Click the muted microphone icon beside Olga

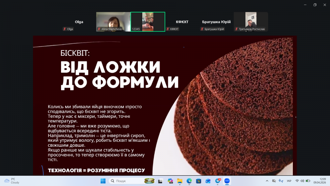(x=65, y=29)
